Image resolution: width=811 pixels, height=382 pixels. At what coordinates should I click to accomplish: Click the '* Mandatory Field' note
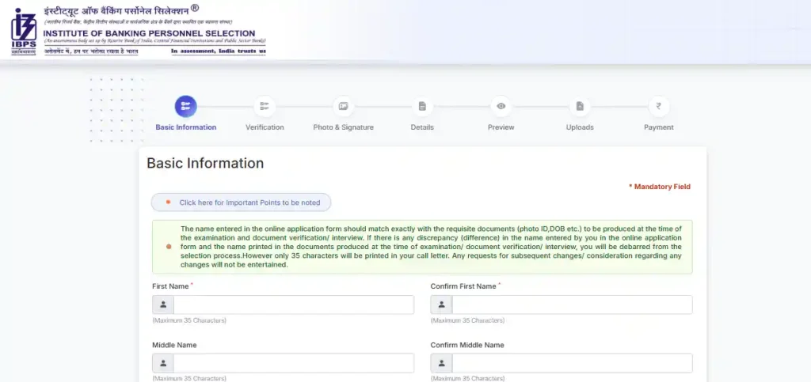[x=660, y=187]
